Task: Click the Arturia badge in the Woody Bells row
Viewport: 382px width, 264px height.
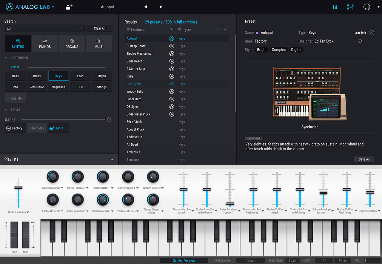Action: coord(172,91)
